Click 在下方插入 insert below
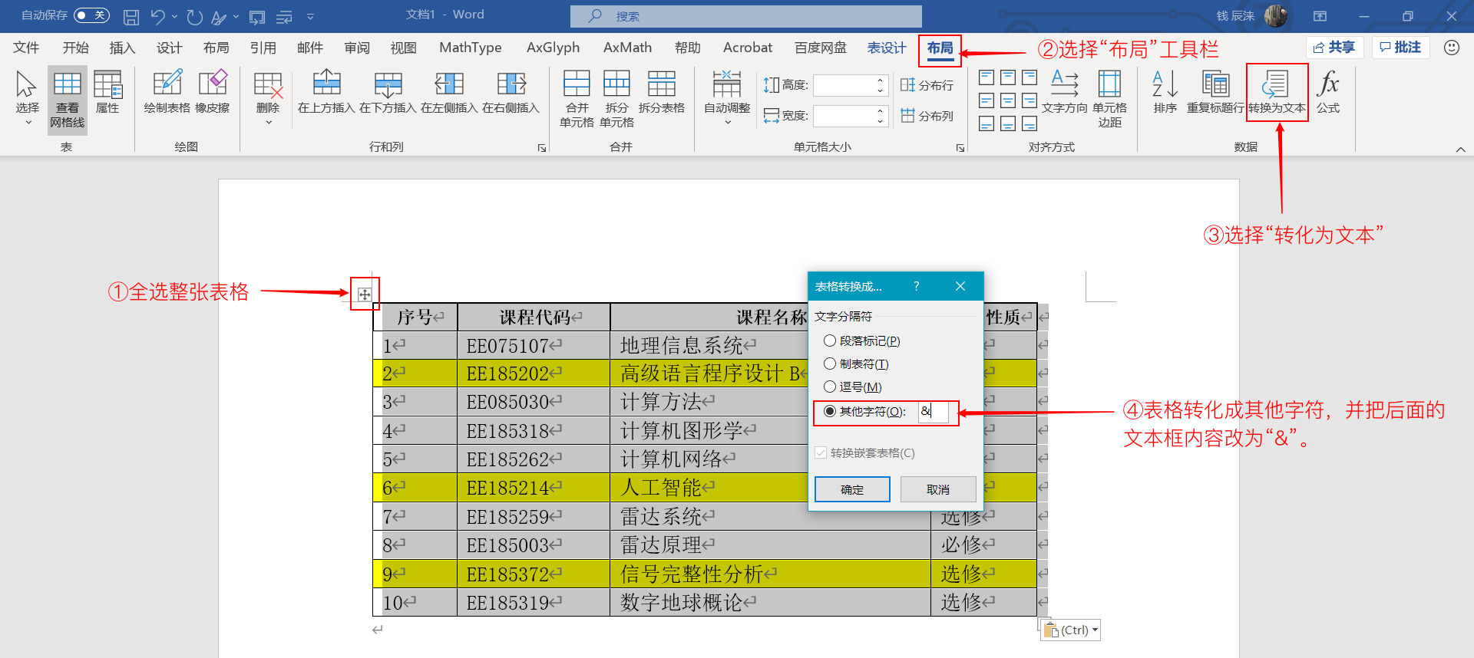1474x658 pixels. (x=388, y=92)
